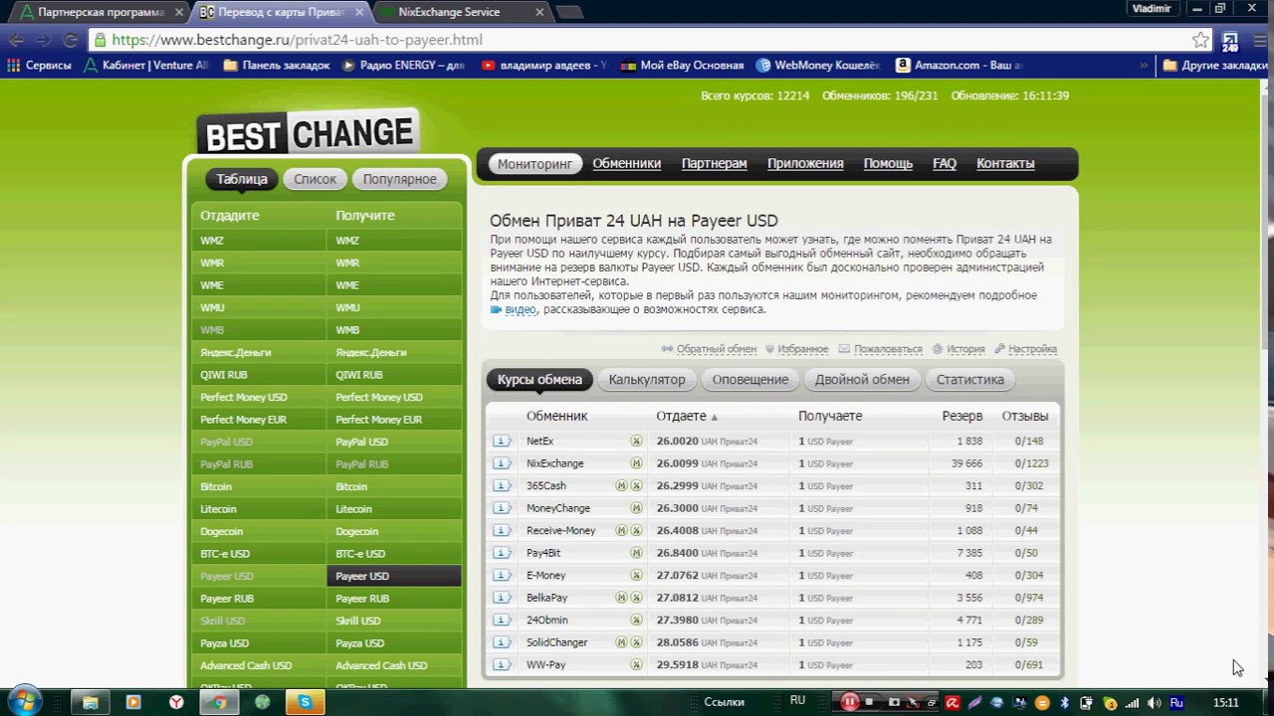Click the stop recording button in taskbar
1274x716 pixels.
pyautogui.click(x=869, y=702)
